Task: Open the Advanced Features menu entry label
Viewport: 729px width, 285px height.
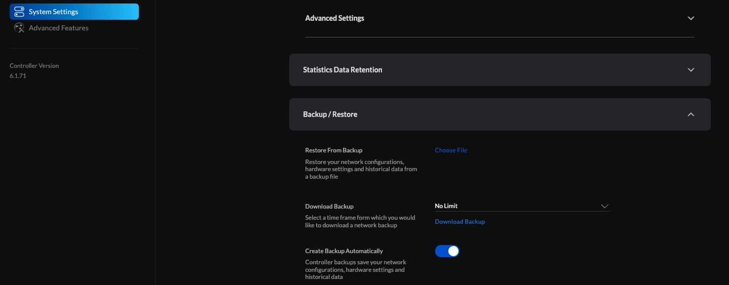Action: [x=58, y=28]
